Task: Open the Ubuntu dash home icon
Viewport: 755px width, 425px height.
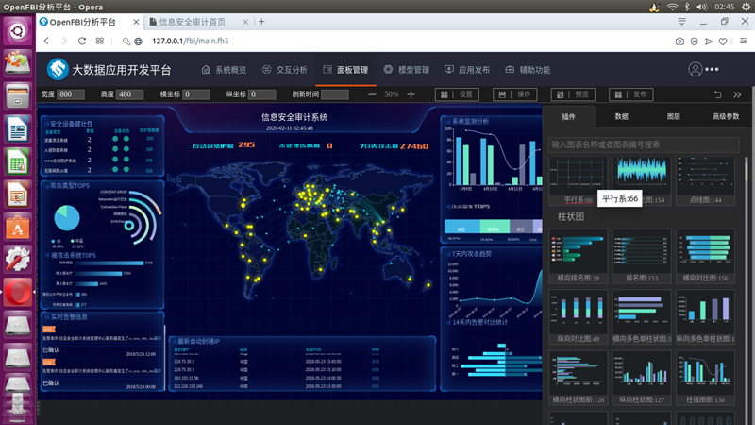Action: pos(18,31)
